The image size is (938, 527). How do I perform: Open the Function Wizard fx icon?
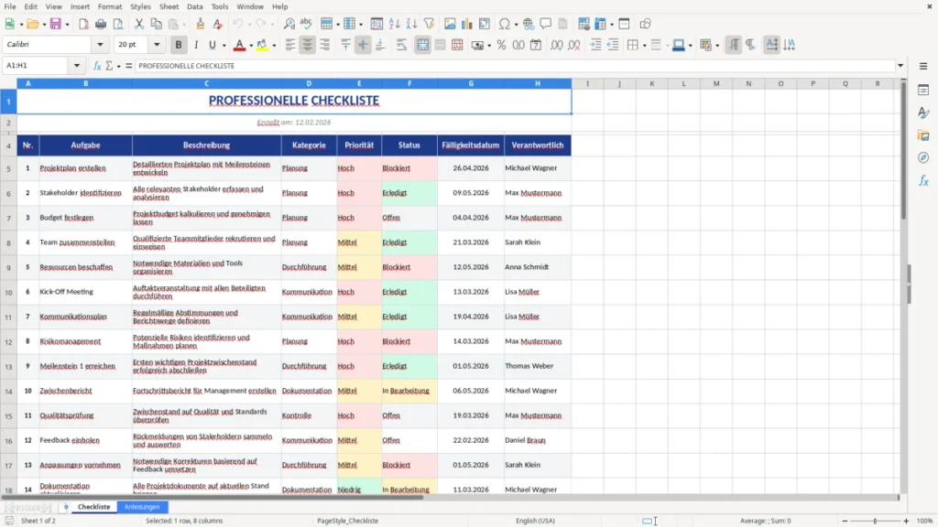[x=97, y=66]
